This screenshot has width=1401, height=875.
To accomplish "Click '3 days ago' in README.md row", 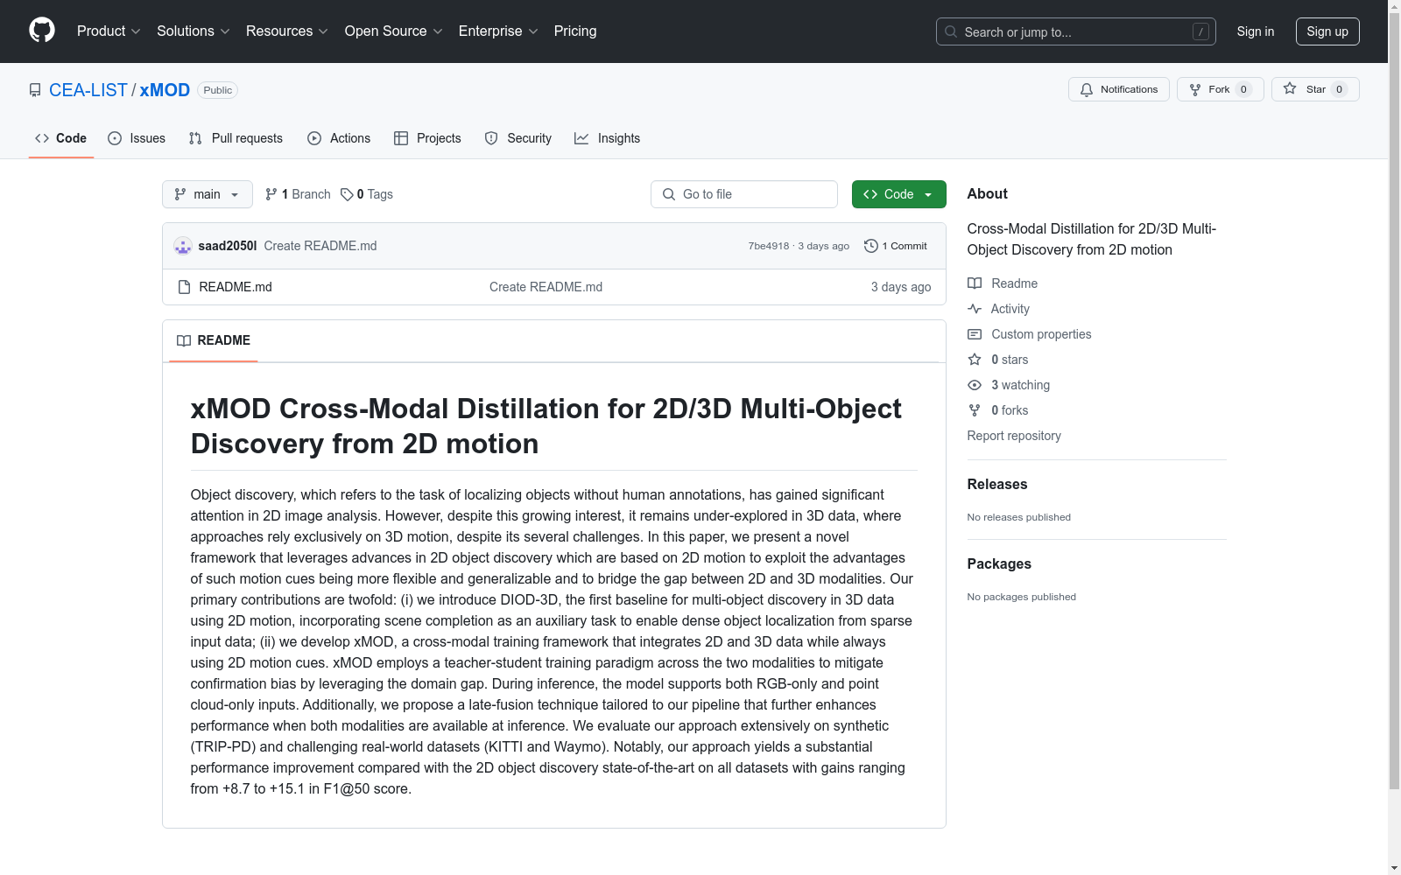I will 901,287.
